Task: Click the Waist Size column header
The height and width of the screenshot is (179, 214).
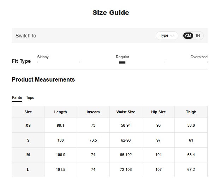Action: [x=126, y=112]
